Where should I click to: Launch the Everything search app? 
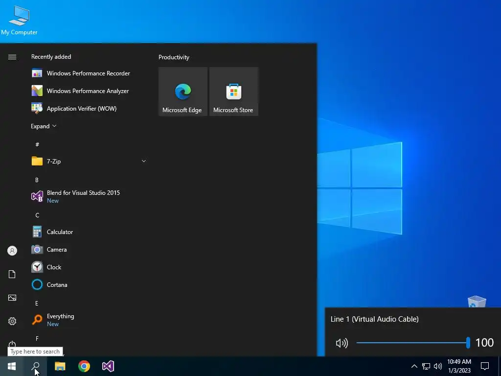tap(89, 320)
